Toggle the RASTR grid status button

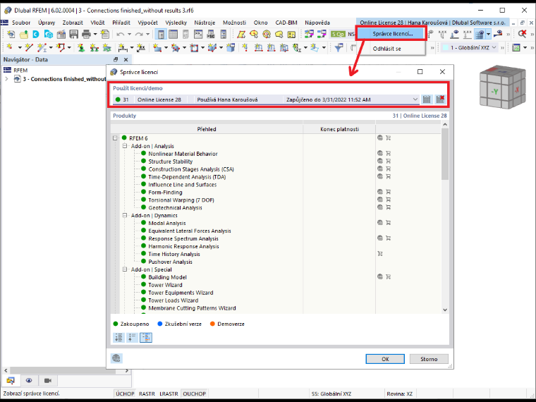[147, 394]
